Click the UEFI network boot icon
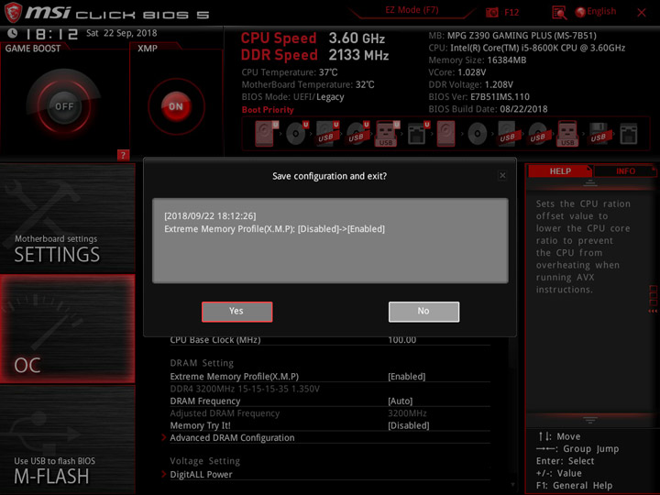The width and height of the screenshot is (660, 495). pos(418,134)
